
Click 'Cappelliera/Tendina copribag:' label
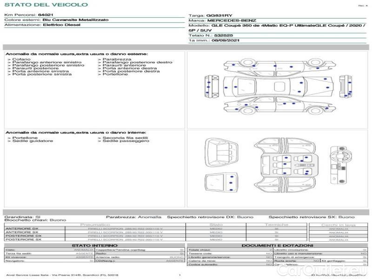[x=120, y=250]
